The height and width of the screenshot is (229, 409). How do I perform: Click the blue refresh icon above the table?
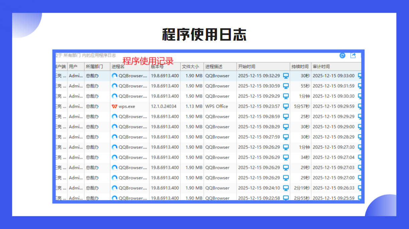[x=342, y=56]
